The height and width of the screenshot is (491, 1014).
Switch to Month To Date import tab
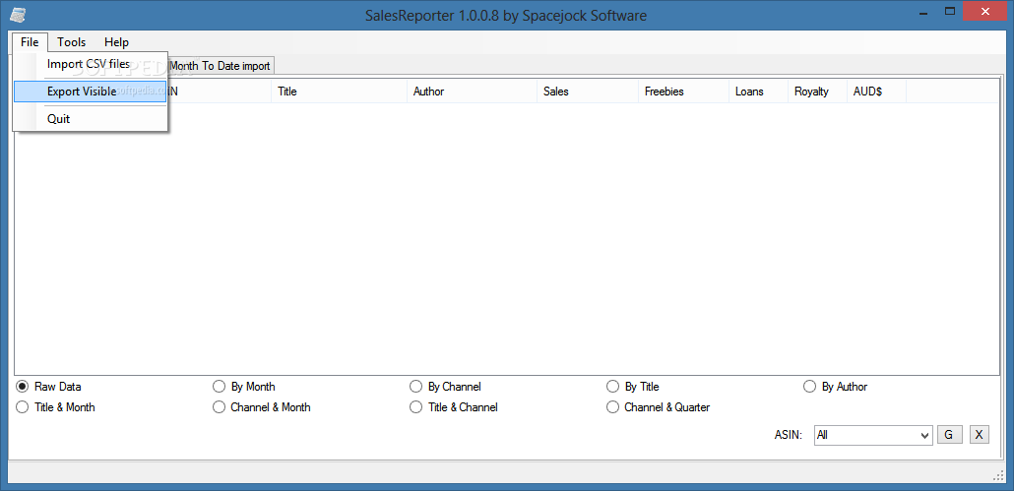coord(220,66)
